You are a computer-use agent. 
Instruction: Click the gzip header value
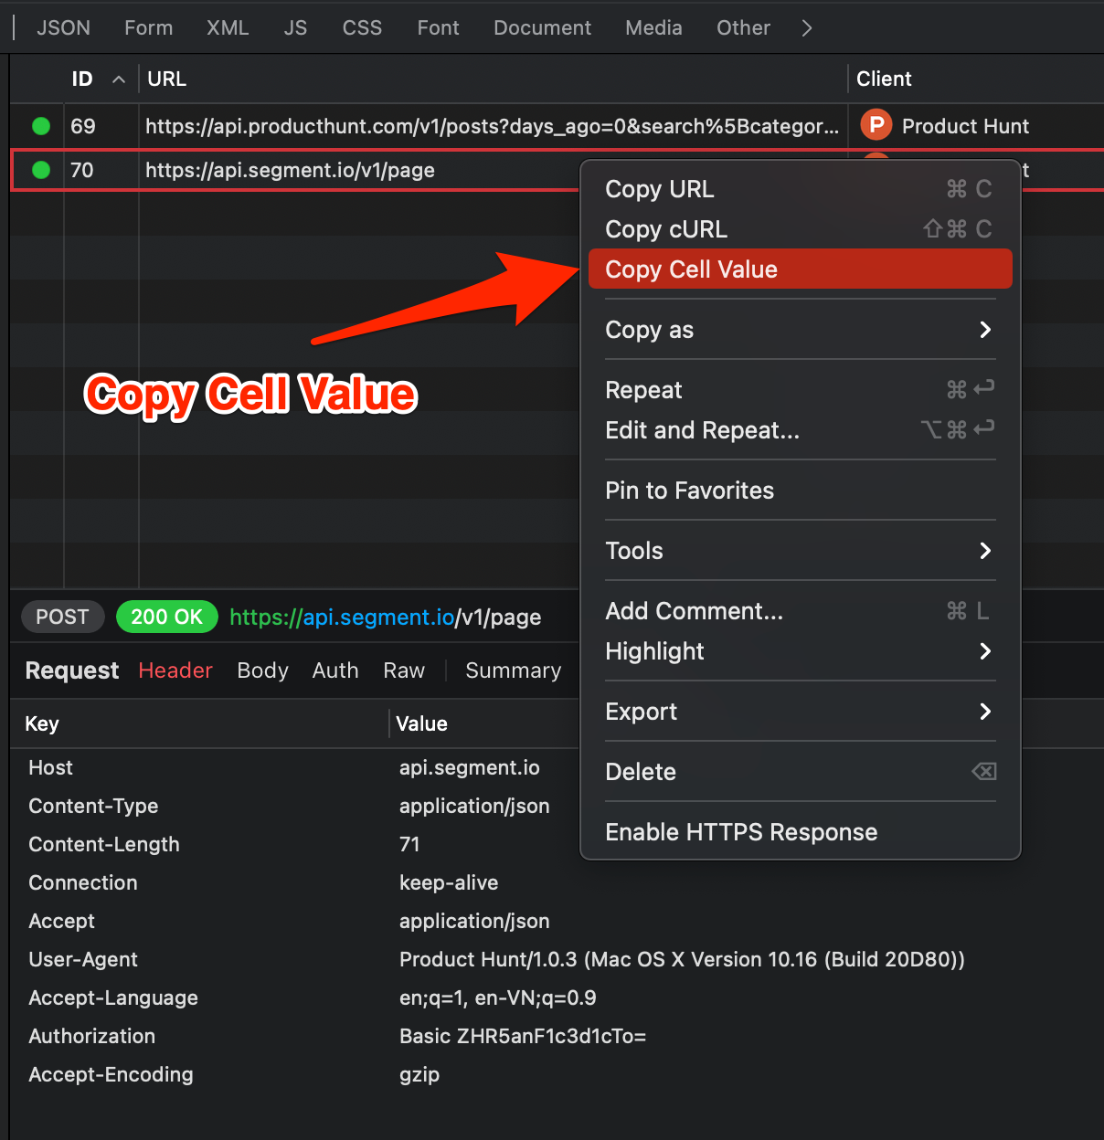click(x=419, y=1075)
